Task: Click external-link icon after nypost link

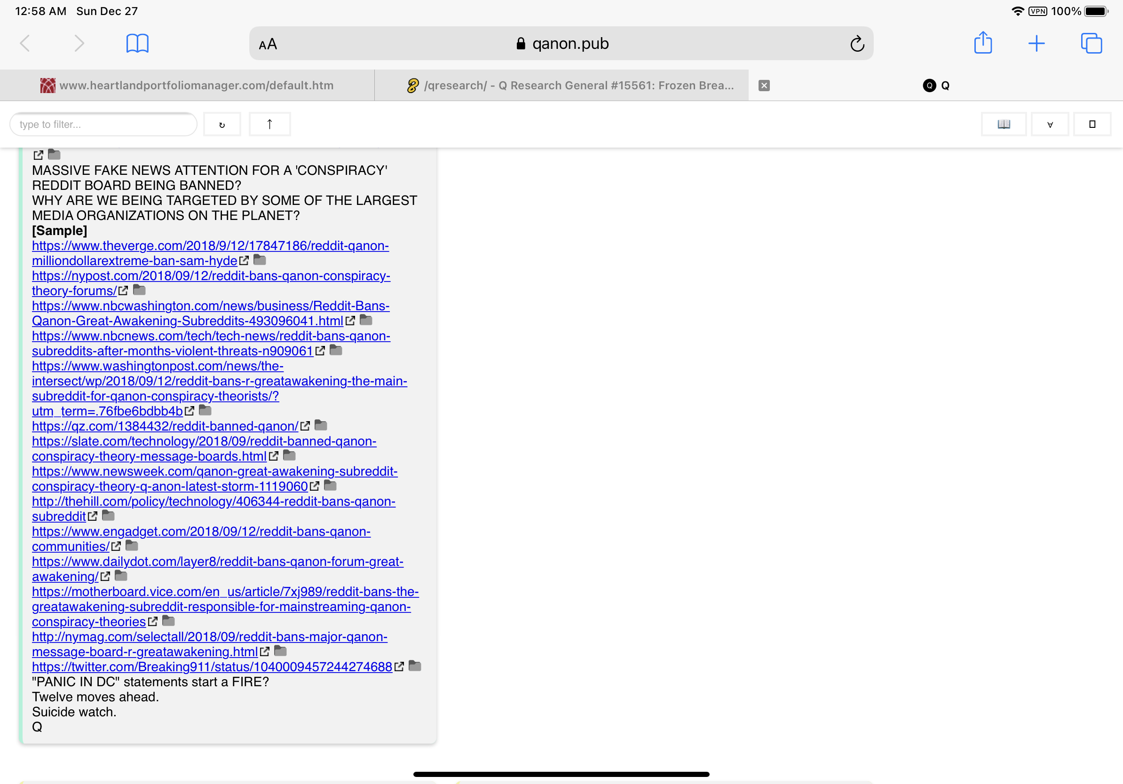Action: point(123,291)
